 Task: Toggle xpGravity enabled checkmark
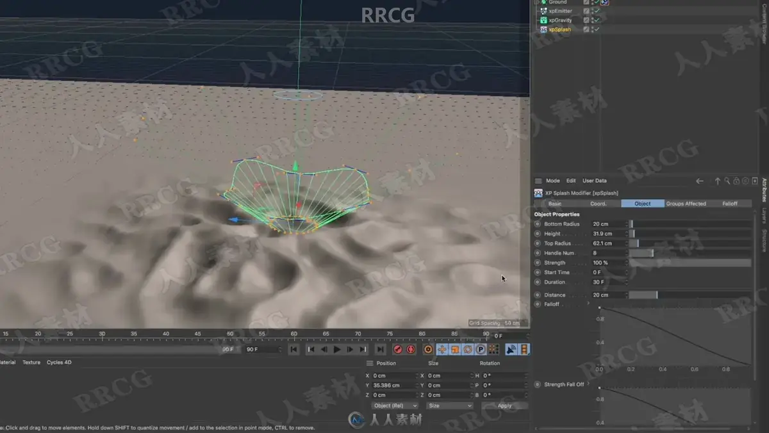click(597, 20)
